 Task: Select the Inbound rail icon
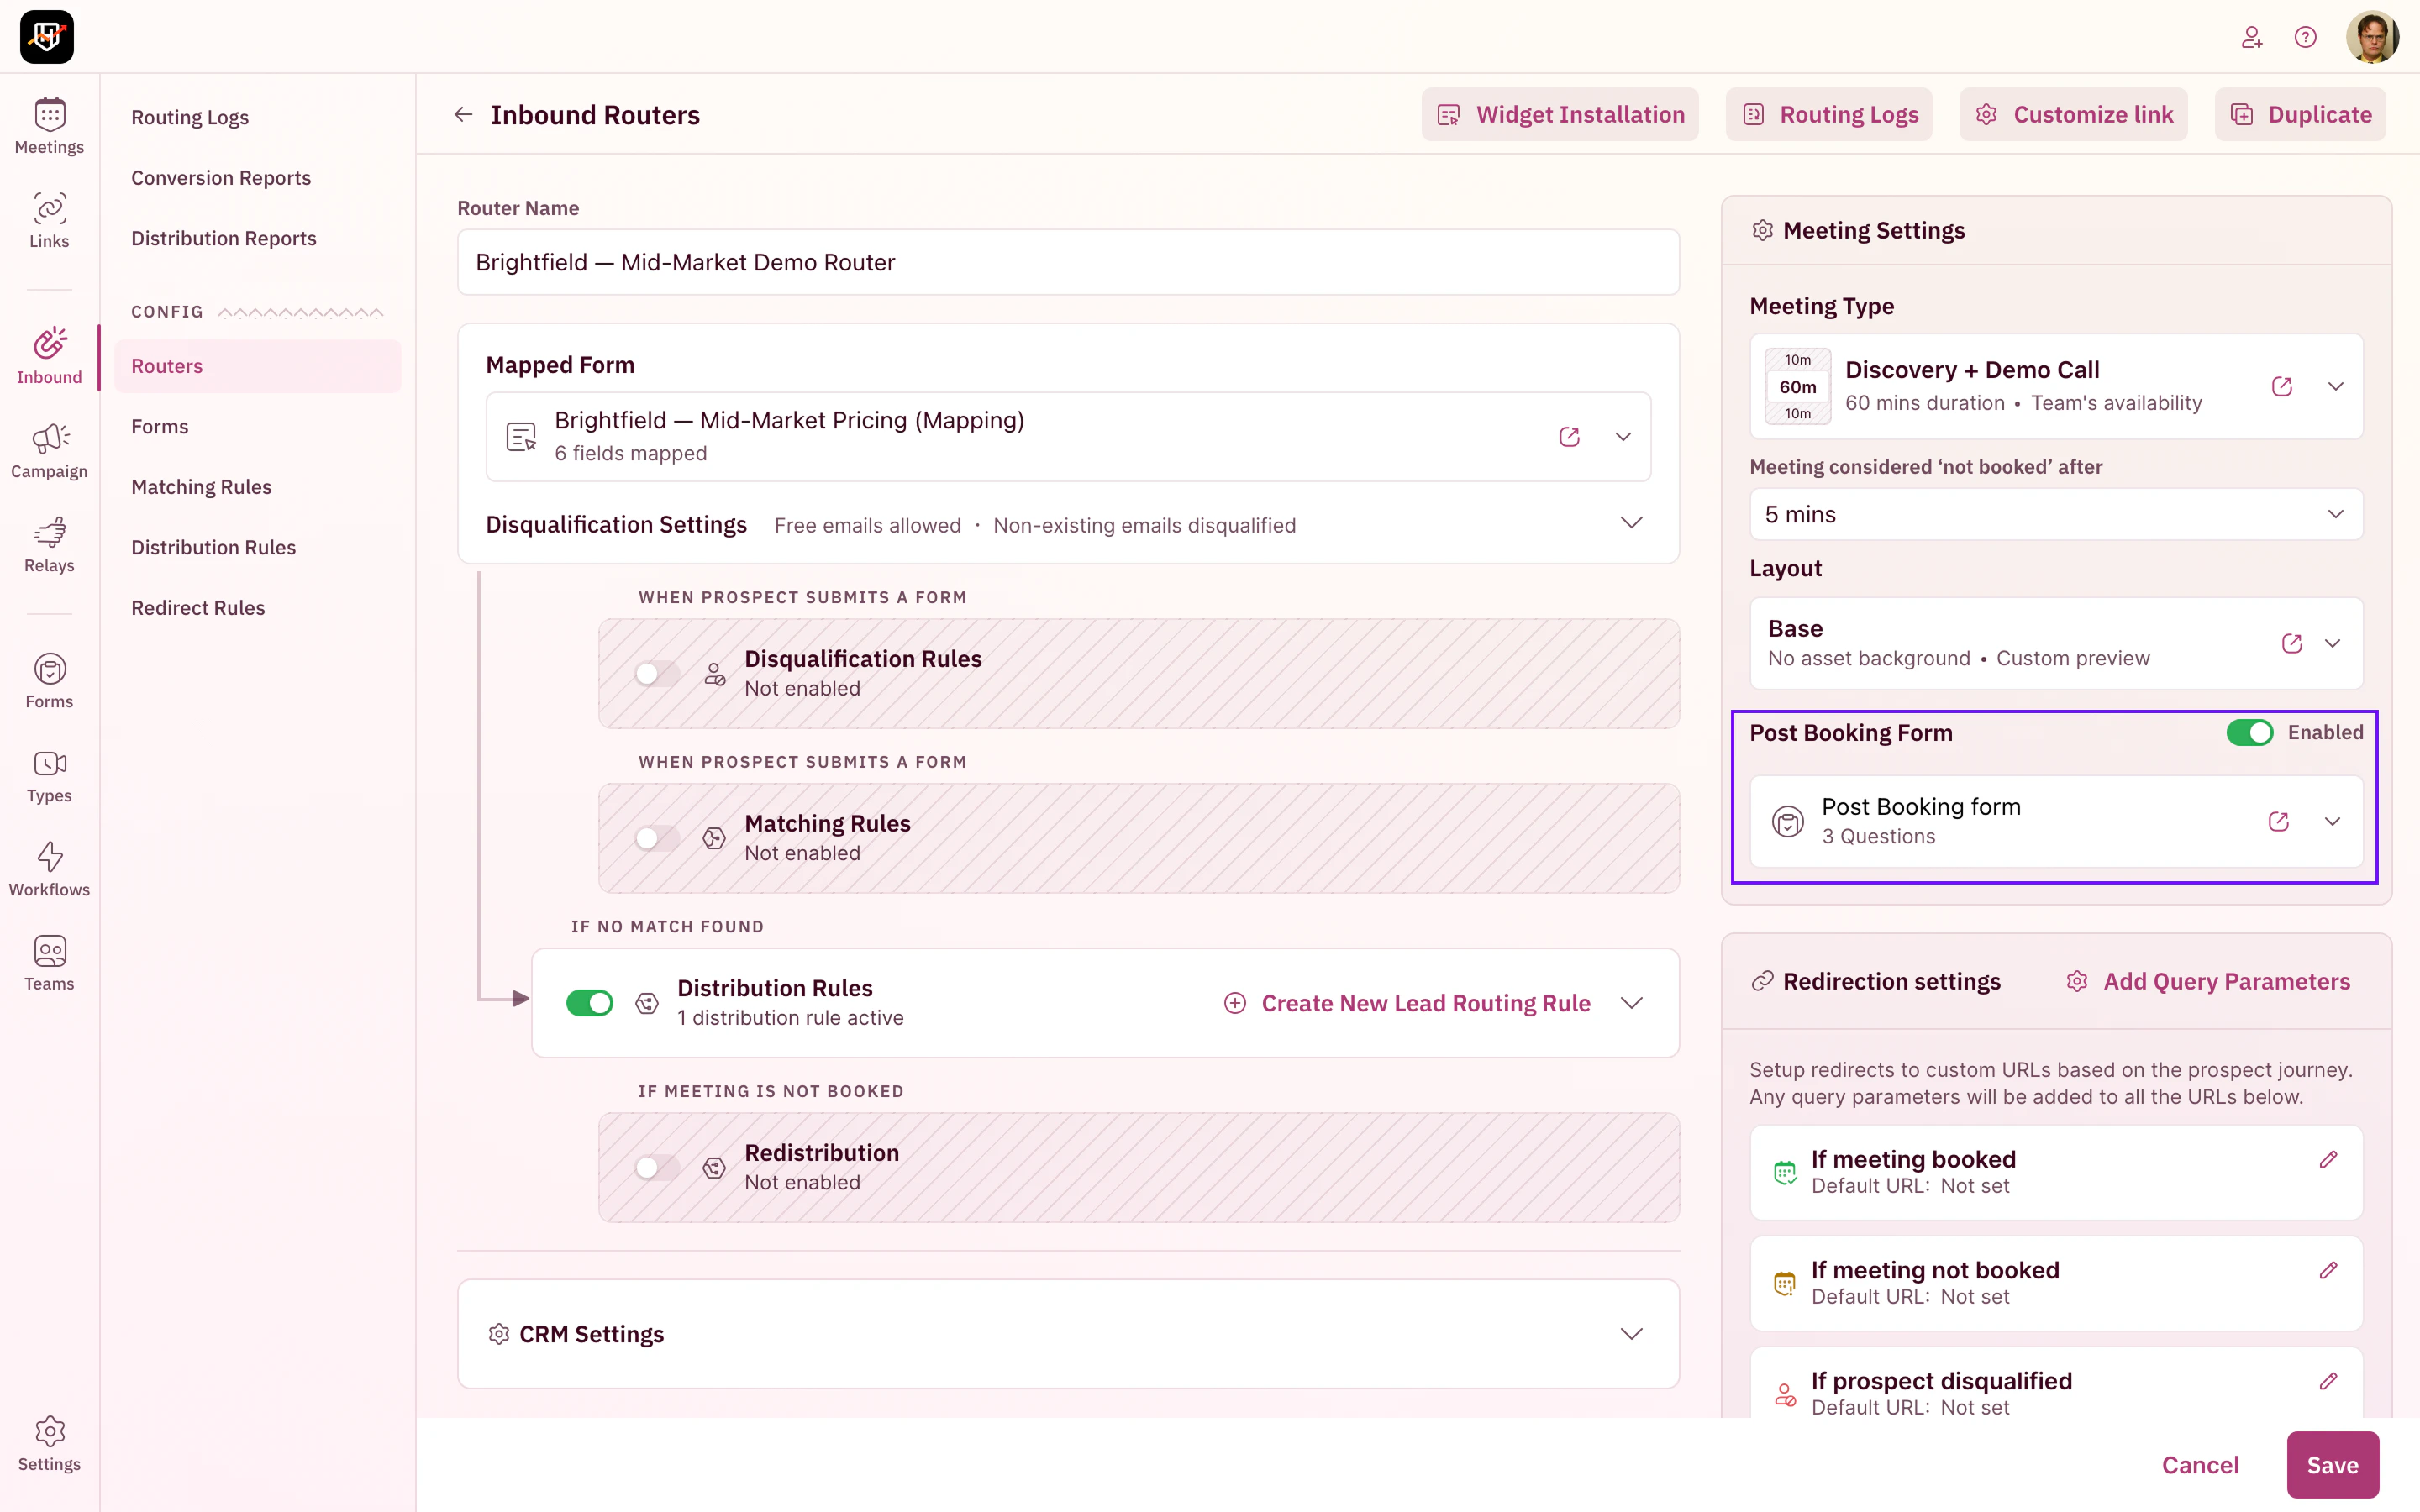point(49,357)
